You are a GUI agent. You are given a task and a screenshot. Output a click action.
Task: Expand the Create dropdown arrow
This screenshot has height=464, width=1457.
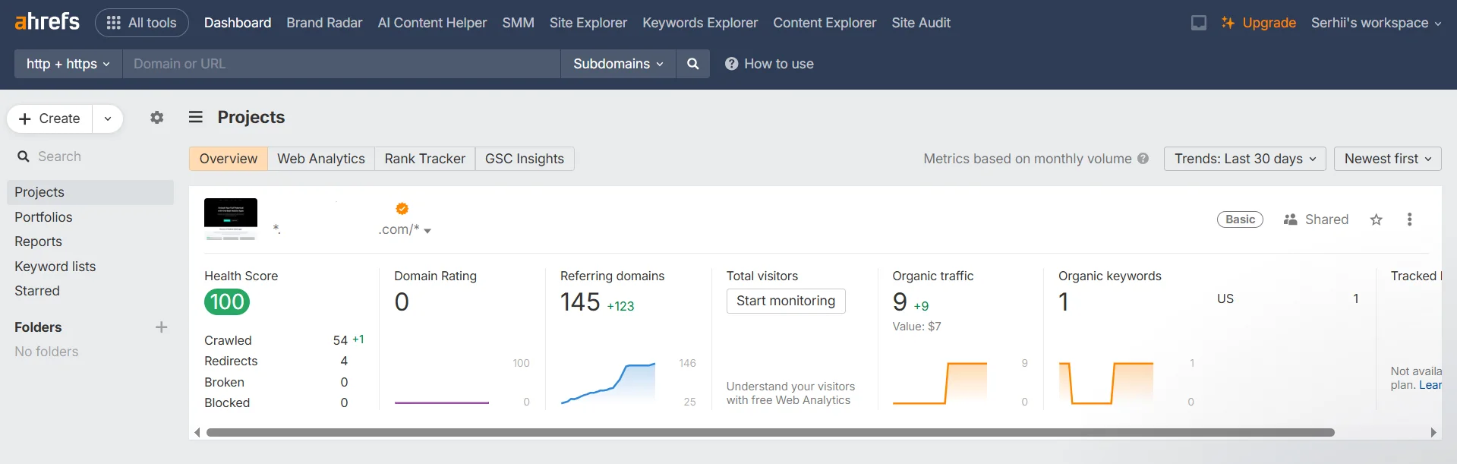[108, 118]
